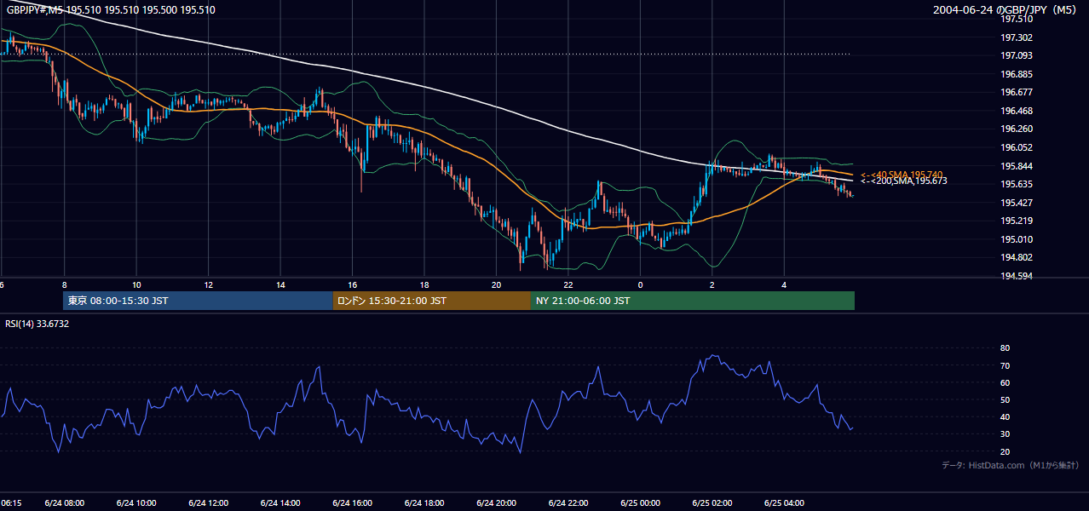Click the 6/24 20:00 date label
Screen dimensions: 1089x511
coord(496,502)
